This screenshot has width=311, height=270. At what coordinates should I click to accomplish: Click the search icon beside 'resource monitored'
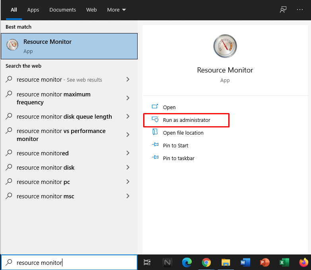point(9,153)
